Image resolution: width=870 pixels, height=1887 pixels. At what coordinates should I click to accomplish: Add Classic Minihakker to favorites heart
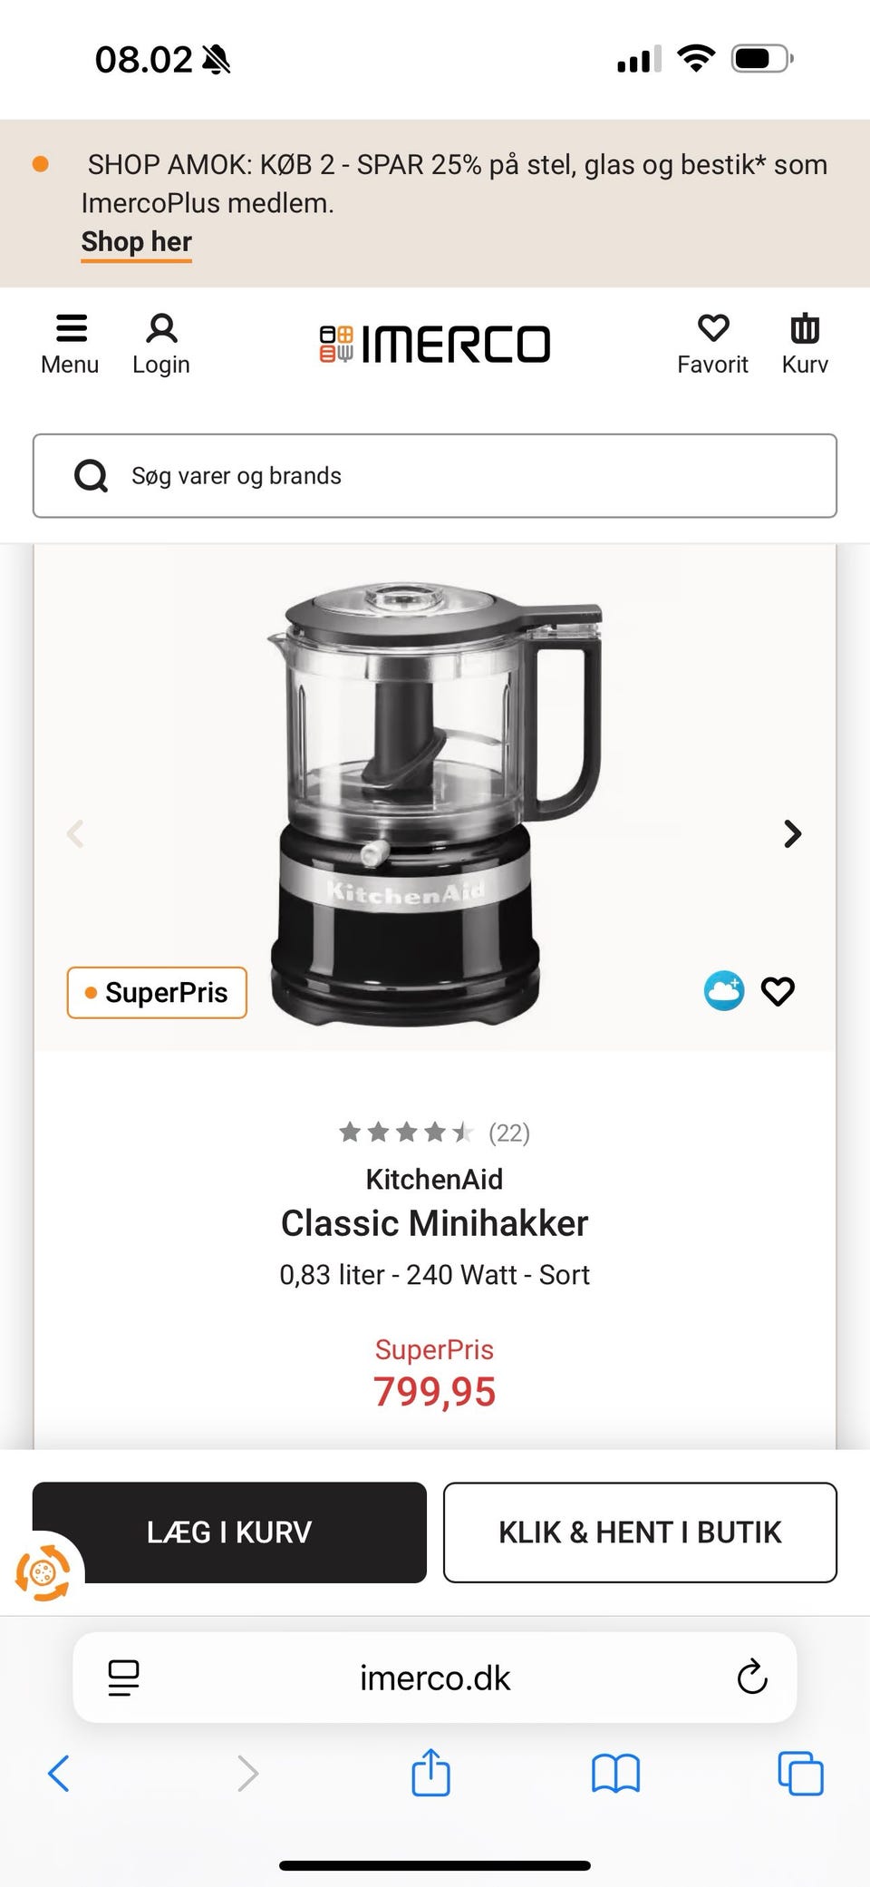click(x=778, y=991)
